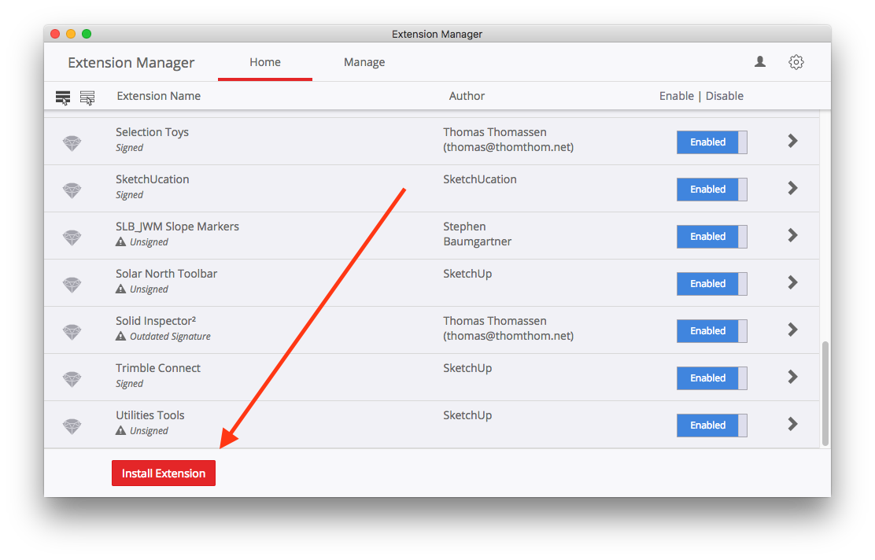The image size is (875, 560).
Task: Disable the SLB_JWM Slope Markers extension
Action: pyautogui.click(x=711, y=237)
